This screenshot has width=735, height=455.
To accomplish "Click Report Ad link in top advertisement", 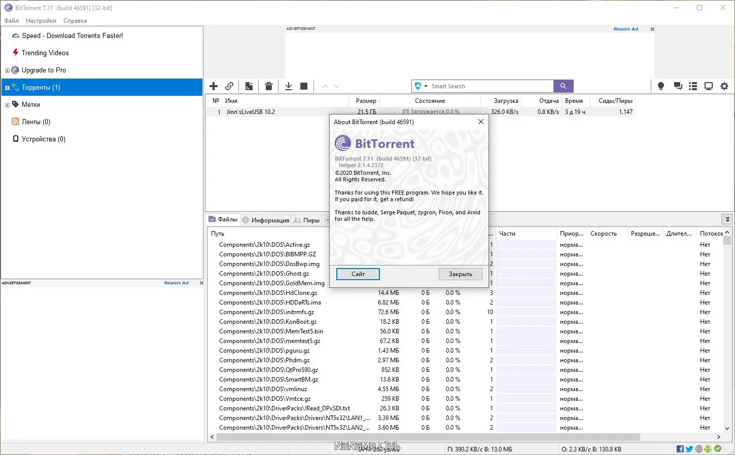I will point(626,29).
